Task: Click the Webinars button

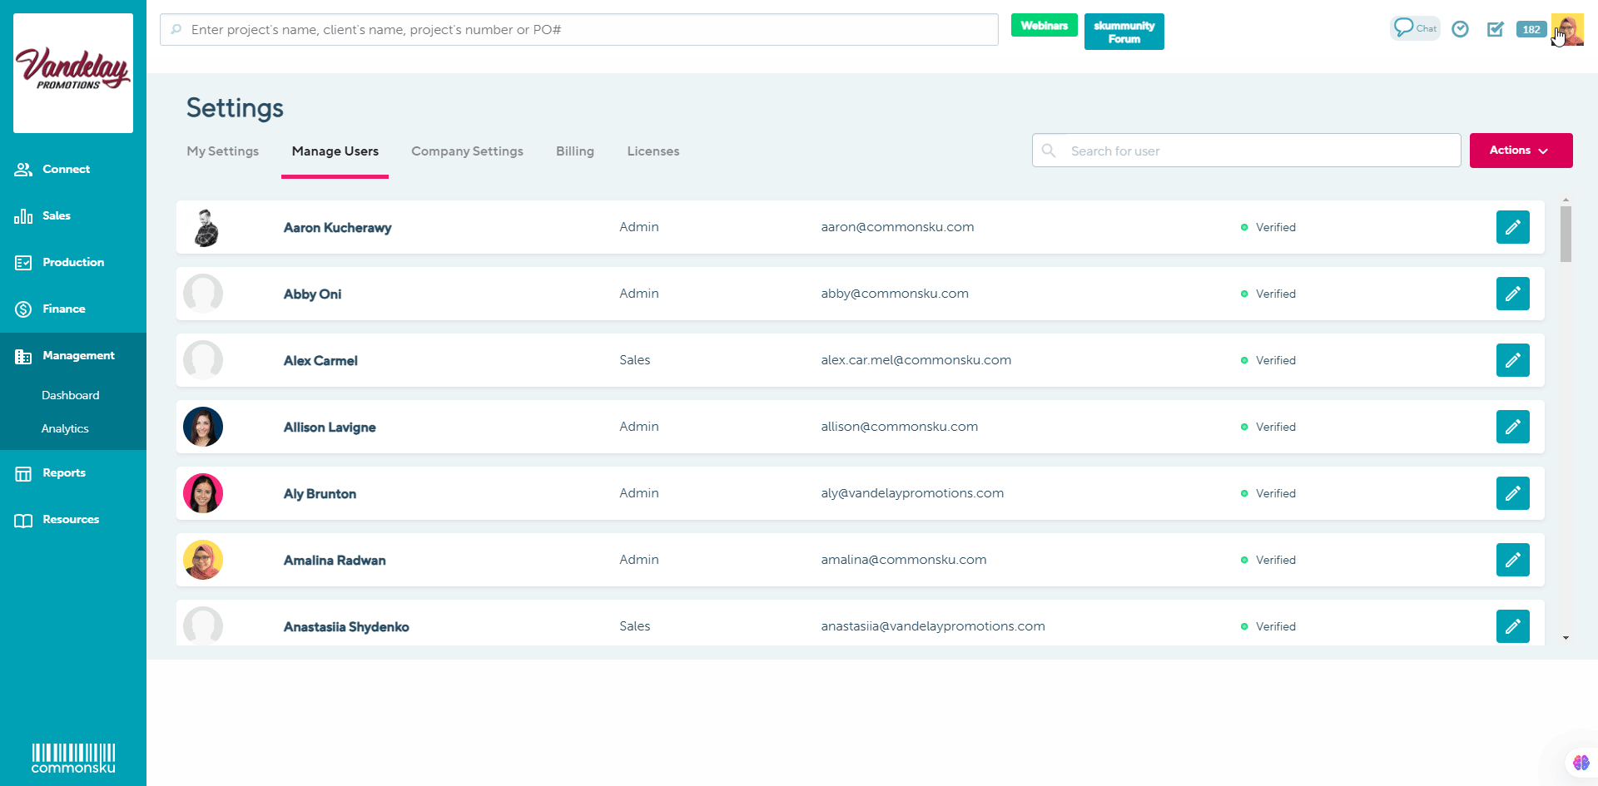Action: click(x=1044, y=26)
